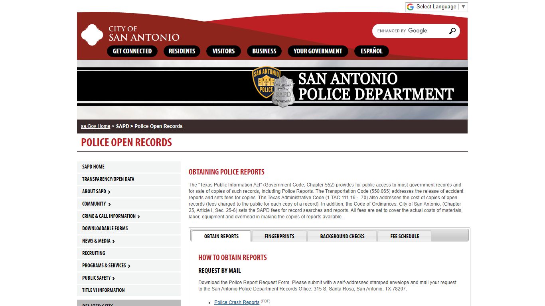Go to sa.Gov Home via breadcrumb
This screenshot has width=545, height=306.
coord(95,126)
